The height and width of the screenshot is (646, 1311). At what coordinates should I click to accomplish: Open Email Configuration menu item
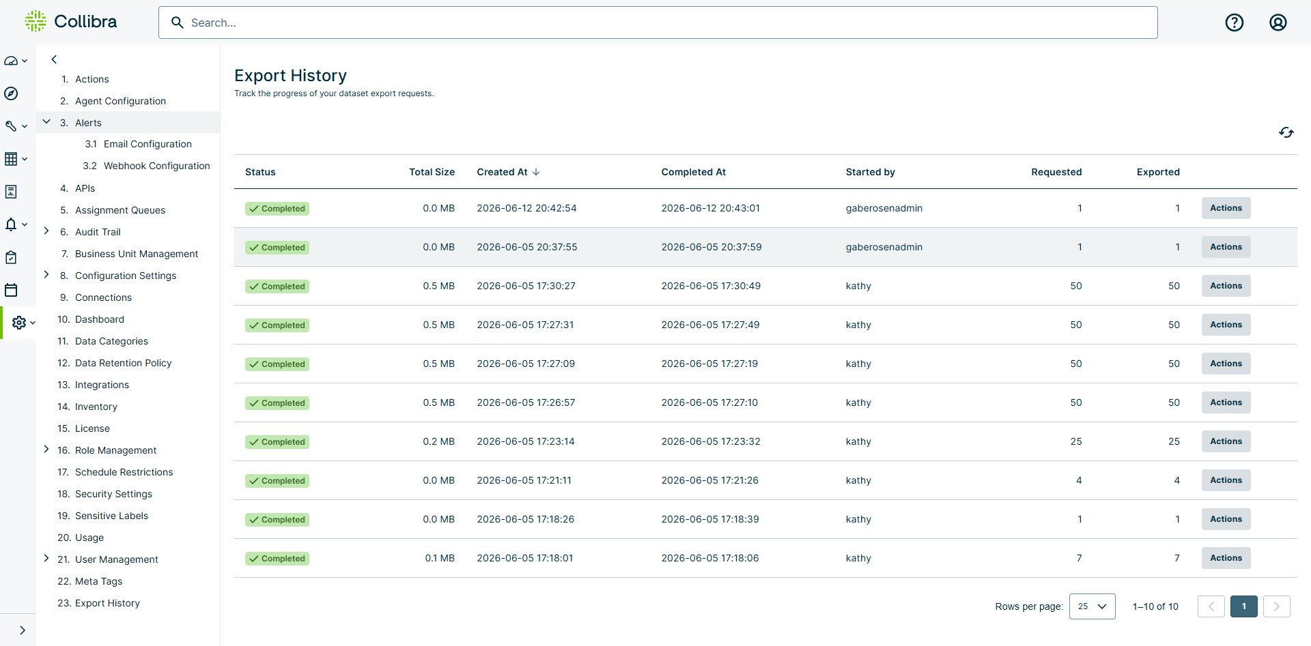click(x=147, y=144)
